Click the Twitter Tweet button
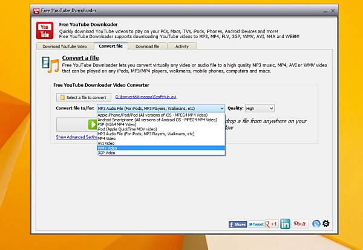 256,224
